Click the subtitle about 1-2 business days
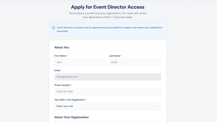 coord(108,15)
